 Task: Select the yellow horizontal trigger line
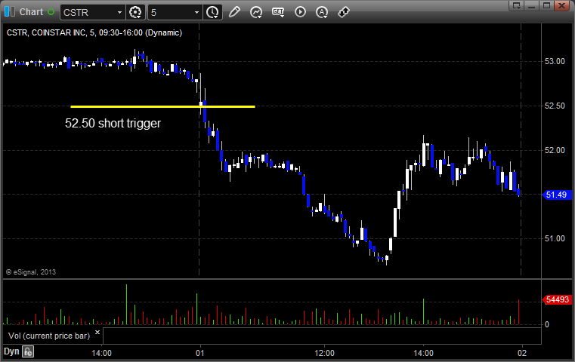click(x=162, y=106)
